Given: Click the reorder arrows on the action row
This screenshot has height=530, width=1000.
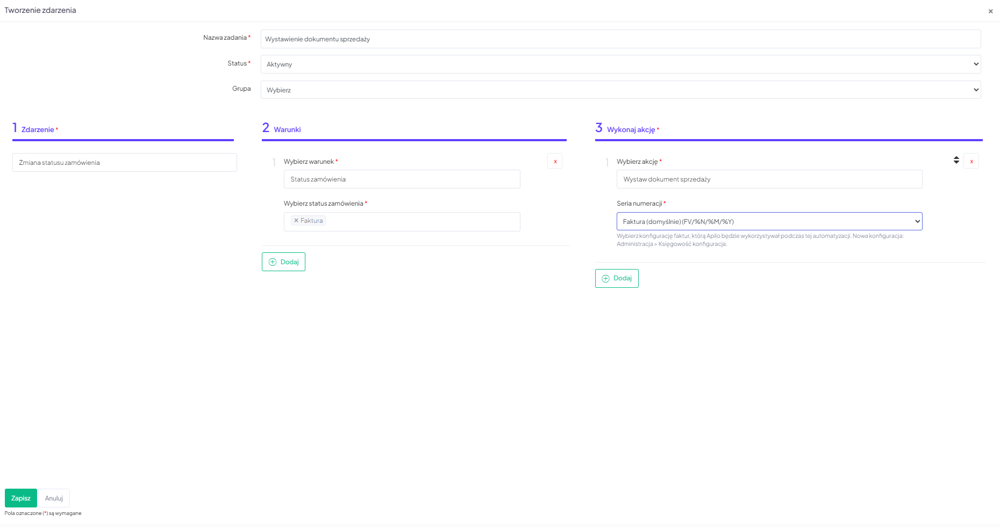Looking at the screenshot, I should point(956,160).
